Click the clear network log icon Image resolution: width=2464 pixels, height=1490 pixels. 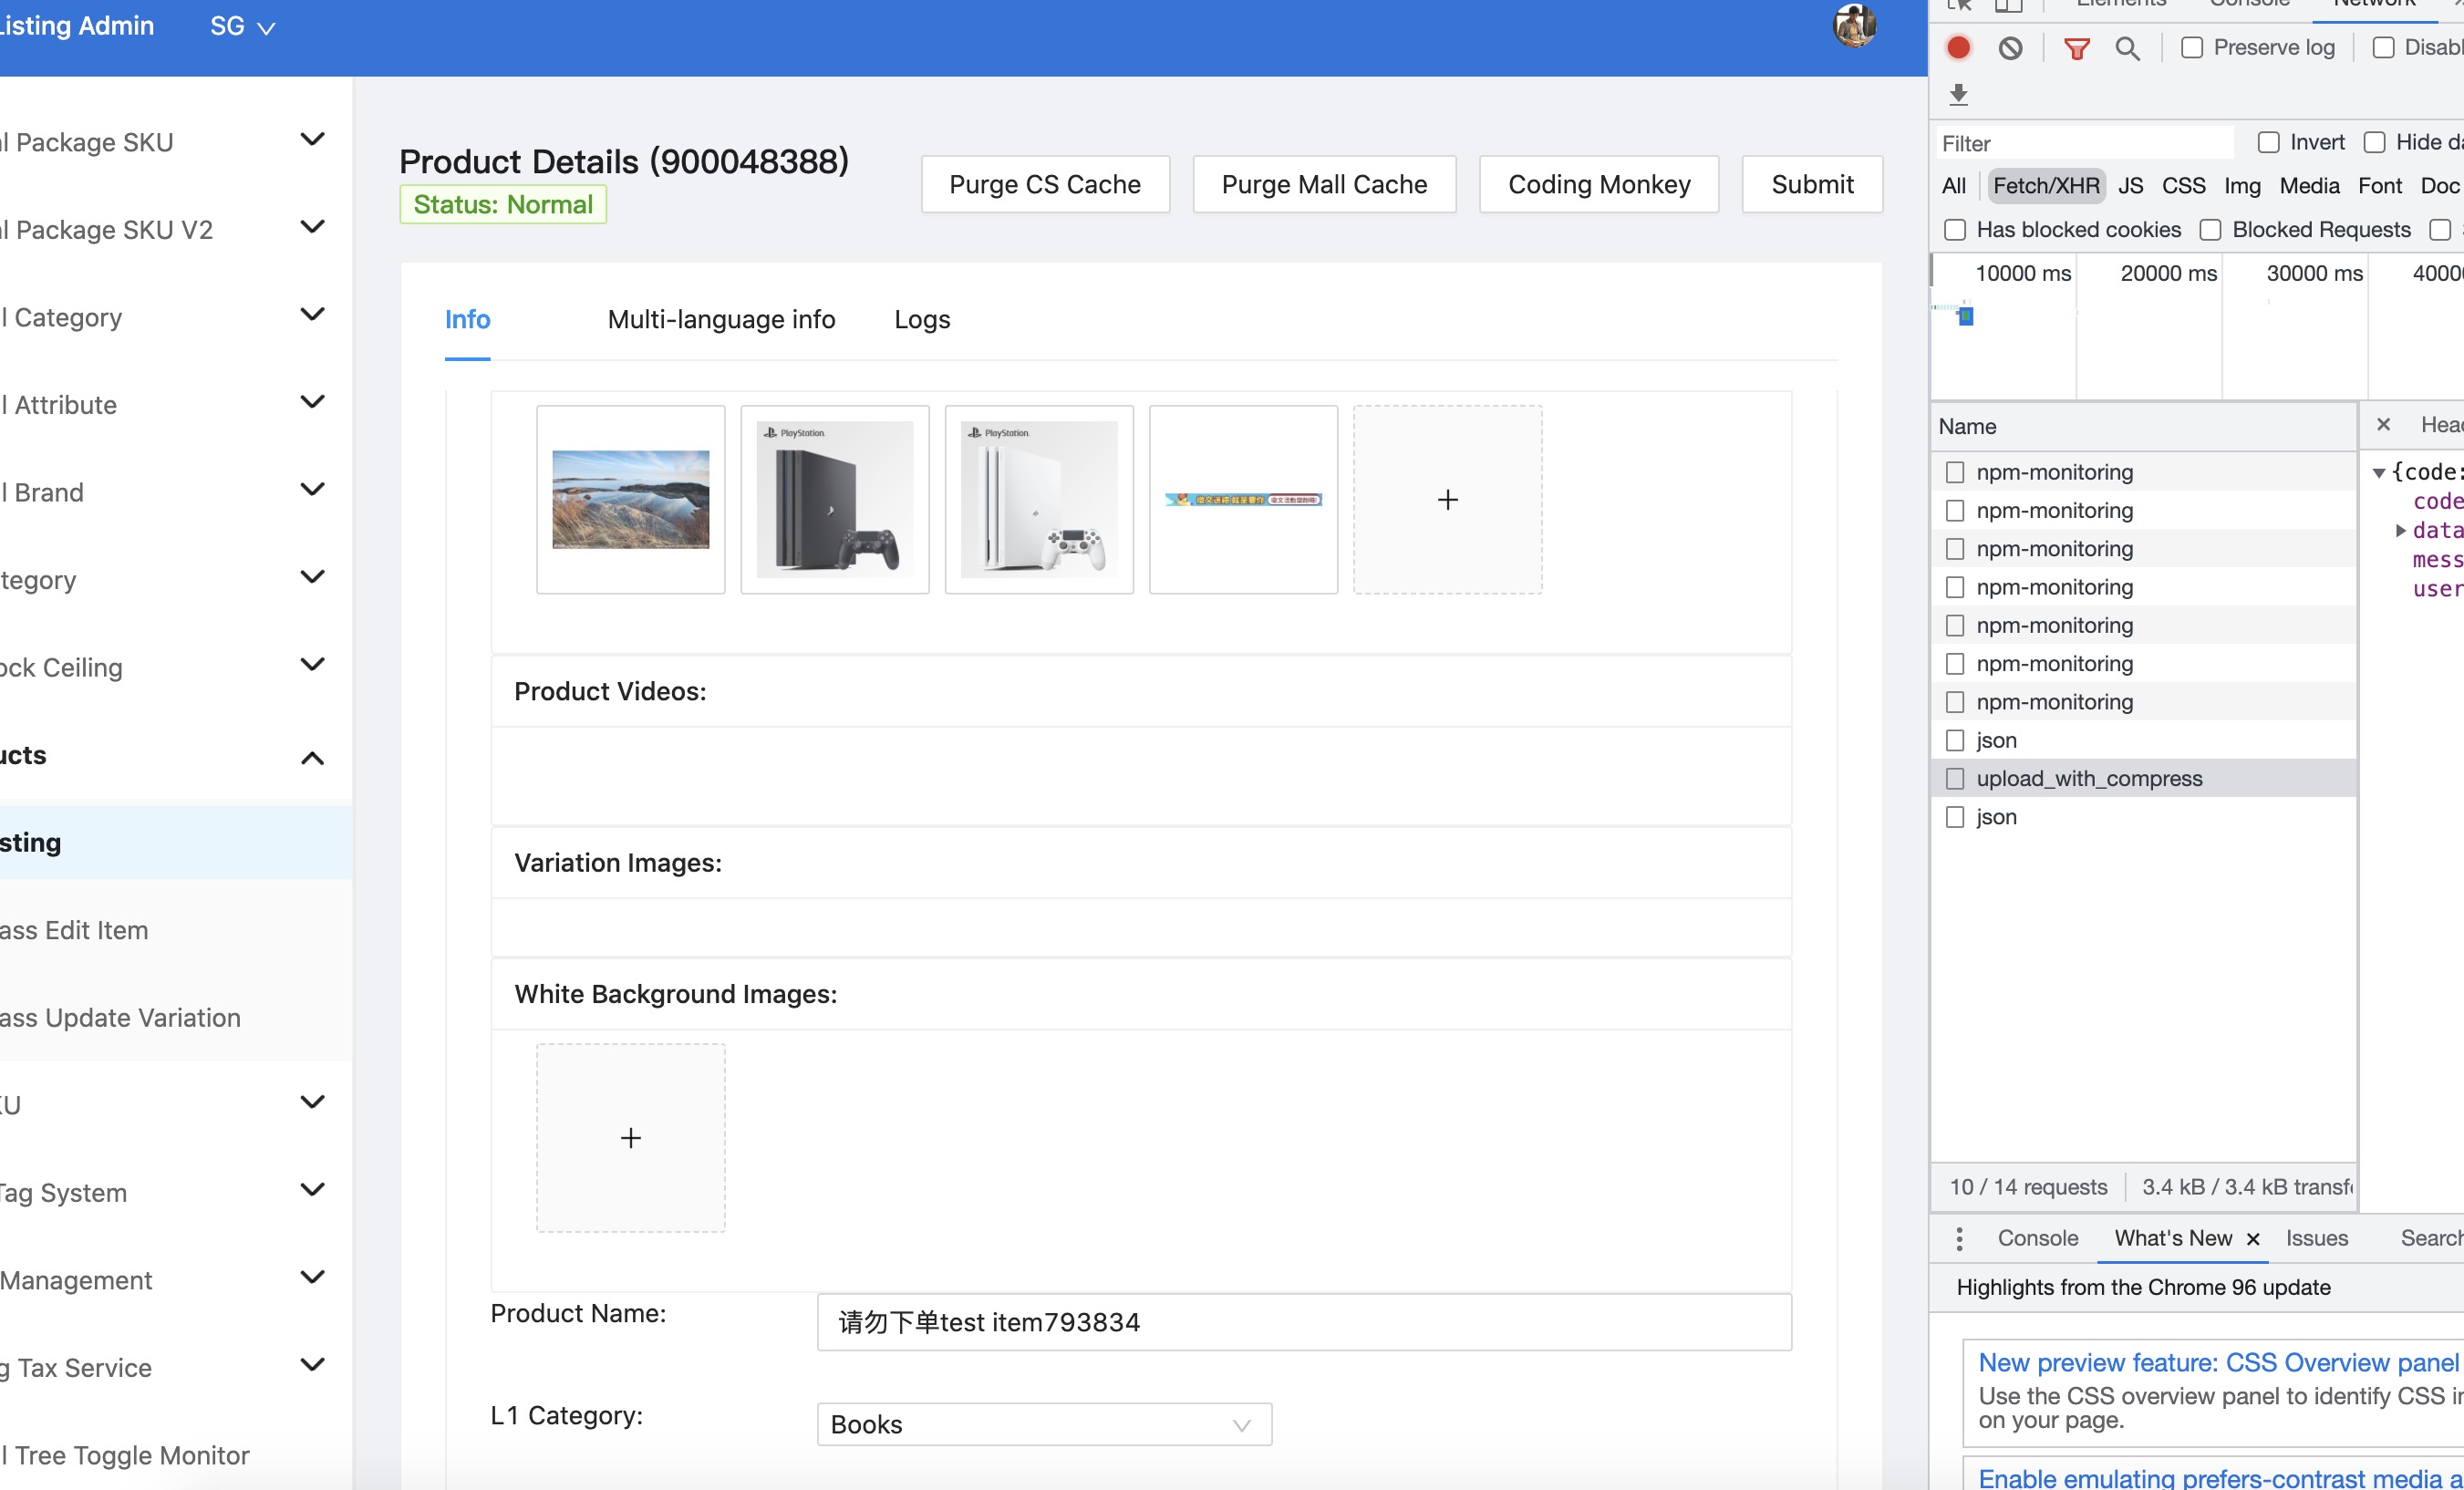coord(2010,47)
